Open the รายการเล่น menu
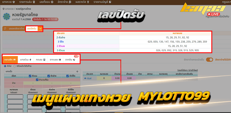 pos(27,2)
